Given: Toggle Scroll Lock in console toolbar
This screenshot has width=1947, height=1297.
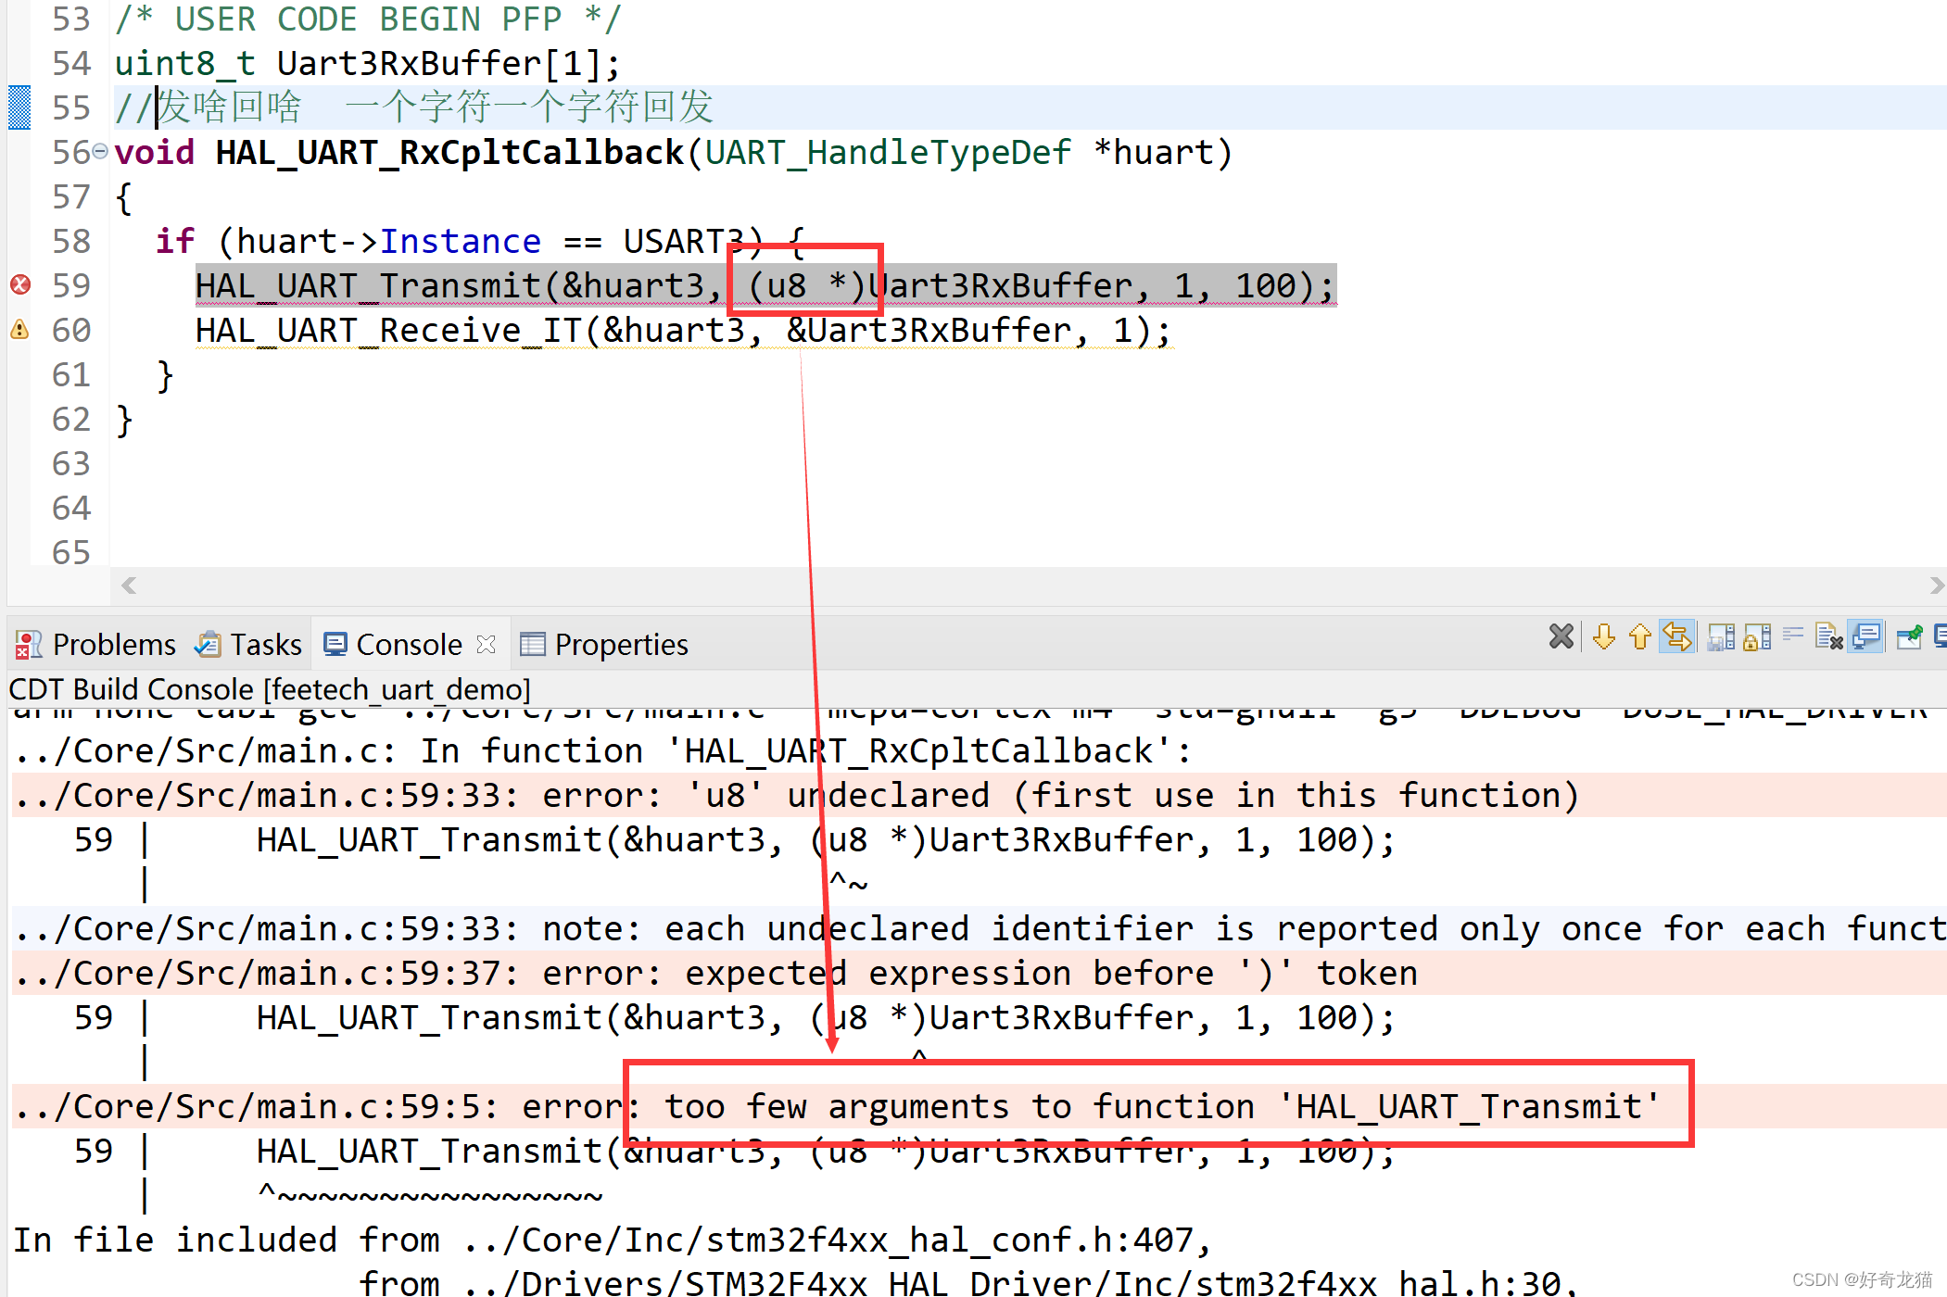Looking at the screenshot, I should coord(1757,636).
